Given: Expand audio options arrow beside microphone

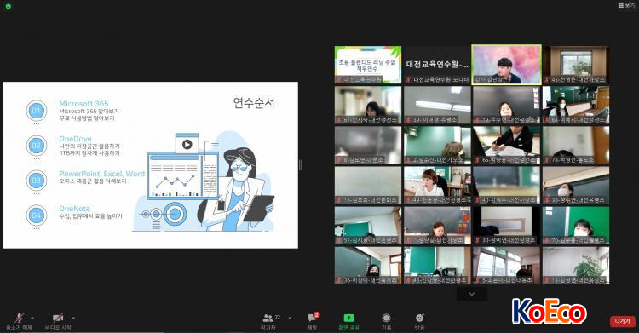Looking at the screenshot, I should [x=32, y=318].
